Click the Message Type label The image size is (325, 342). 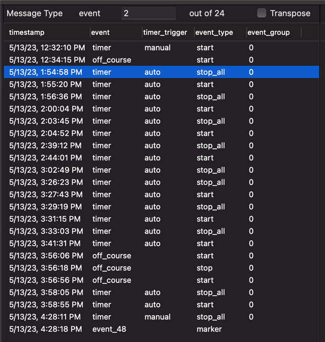[35, 13]
